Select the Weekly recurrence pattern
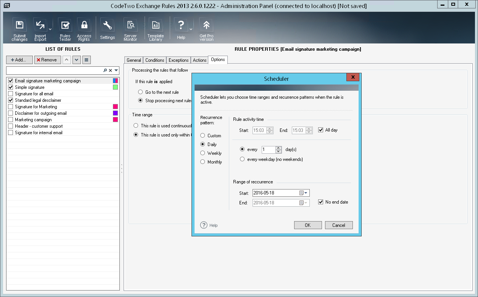This screenshot has width=478, height=297. coord(203,153)
